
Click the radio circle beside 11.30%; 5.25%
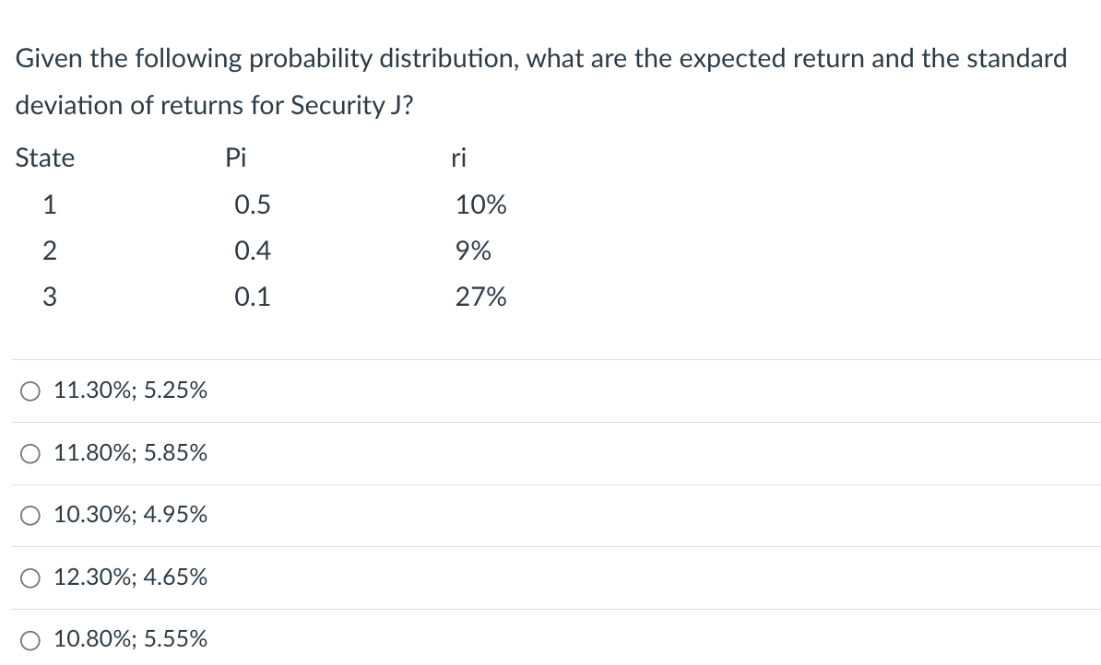30,391
